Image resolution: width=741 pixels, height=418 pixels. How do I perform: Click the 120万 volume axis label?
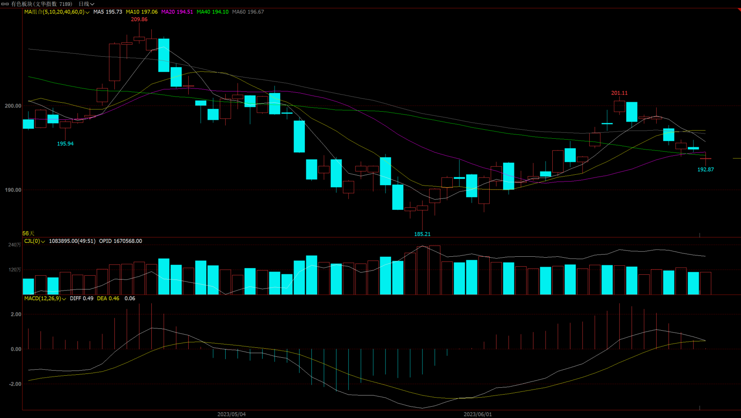pyautogui.click(x=14, y=270)
